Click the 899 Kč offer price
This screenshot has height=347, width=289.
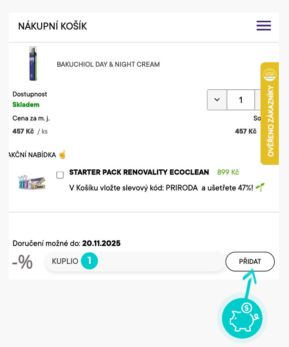tap(228, 172)
